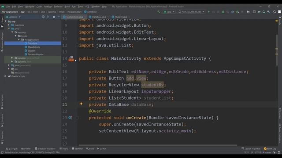Click the override gutter icon on line 23
The height and width of the screenshot is (158, 282).
coord(70,118)
